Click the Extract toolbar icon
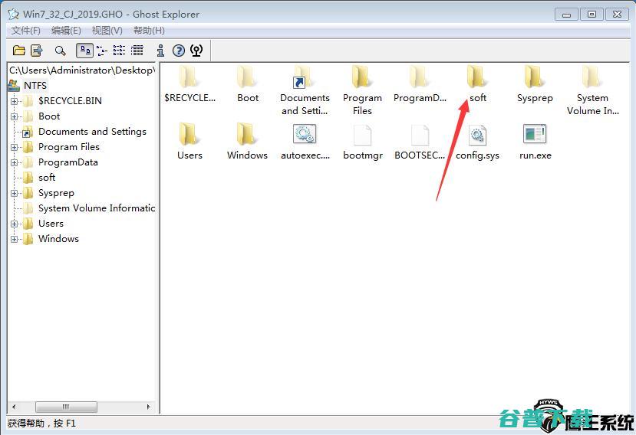 [37, 51]
